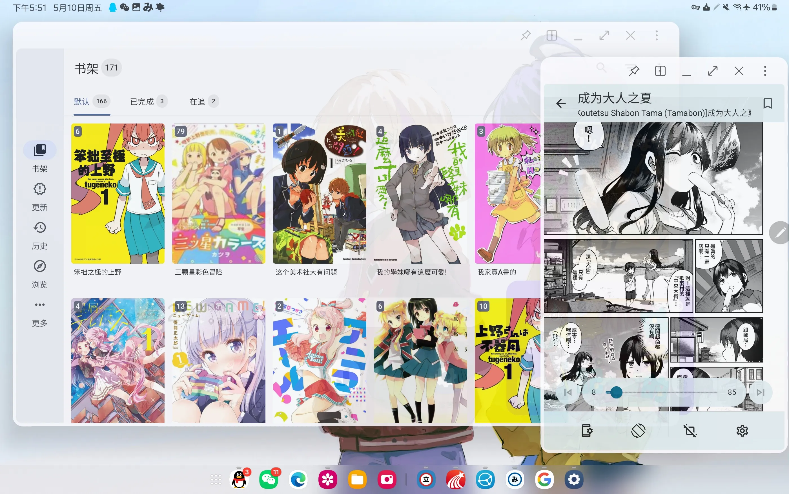The image size is (789, 494).
Task: Pin the reader window on top
Action: [634, 70]
